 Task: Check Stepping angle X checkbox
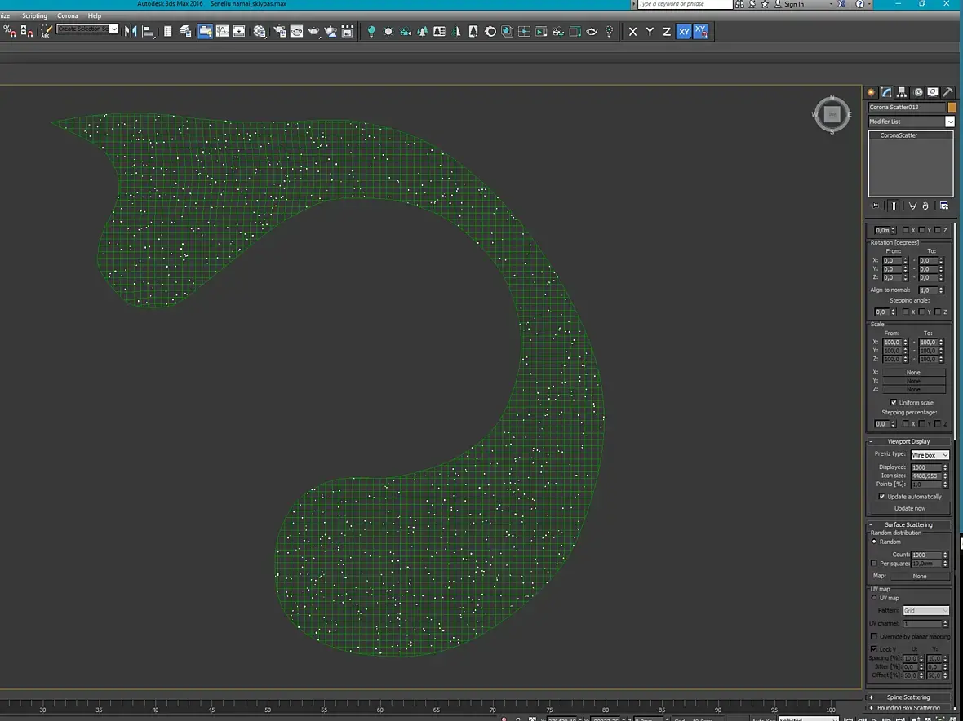(x=906, y=312)
